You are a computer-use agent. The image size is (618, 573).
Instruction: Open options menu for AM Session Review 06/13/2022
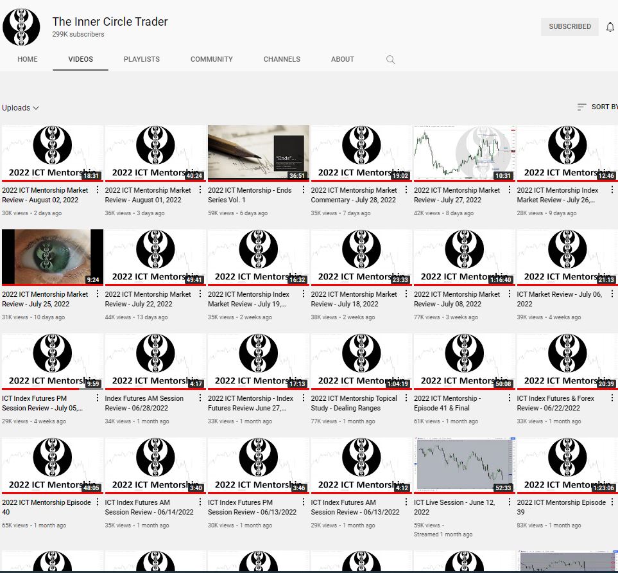coord(406,502)
